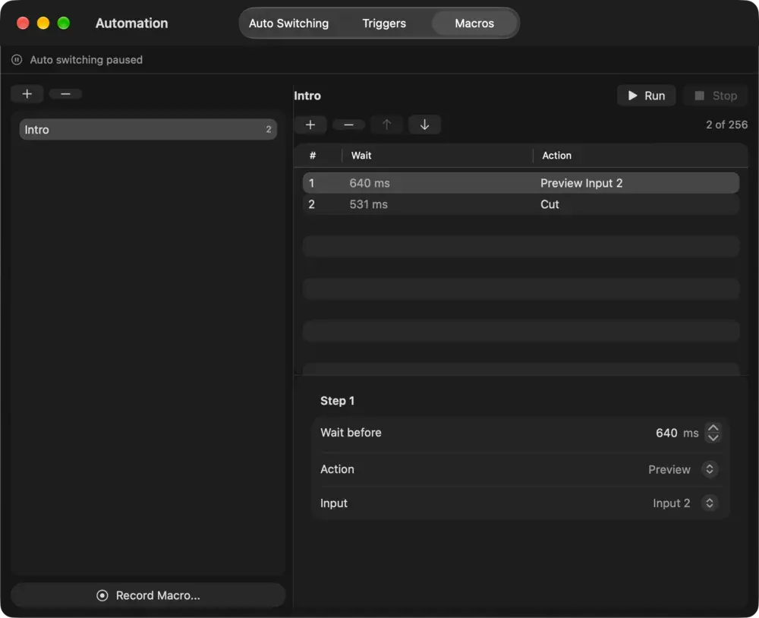The image size is (759, 618).
Task: Click the 640 ms wait cell
Action: click(x=370, y=183)
